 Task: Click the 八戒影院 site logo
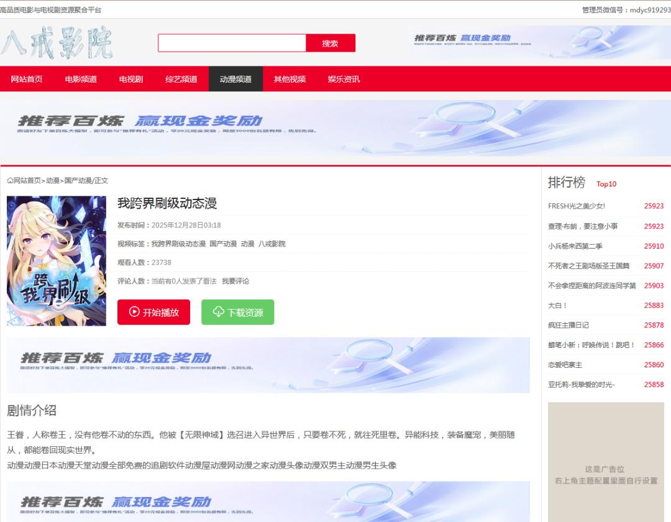(x=57, y=43)
